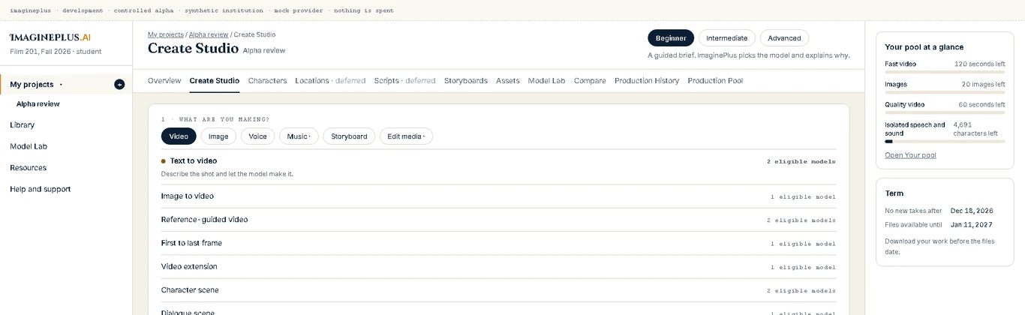Click the "60 seconds left" value

pos(981,105)
